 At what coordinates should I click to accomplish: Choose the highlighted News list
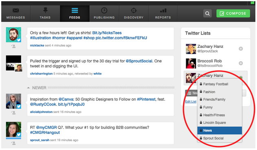pyautogui.click(x=220, y=131)
